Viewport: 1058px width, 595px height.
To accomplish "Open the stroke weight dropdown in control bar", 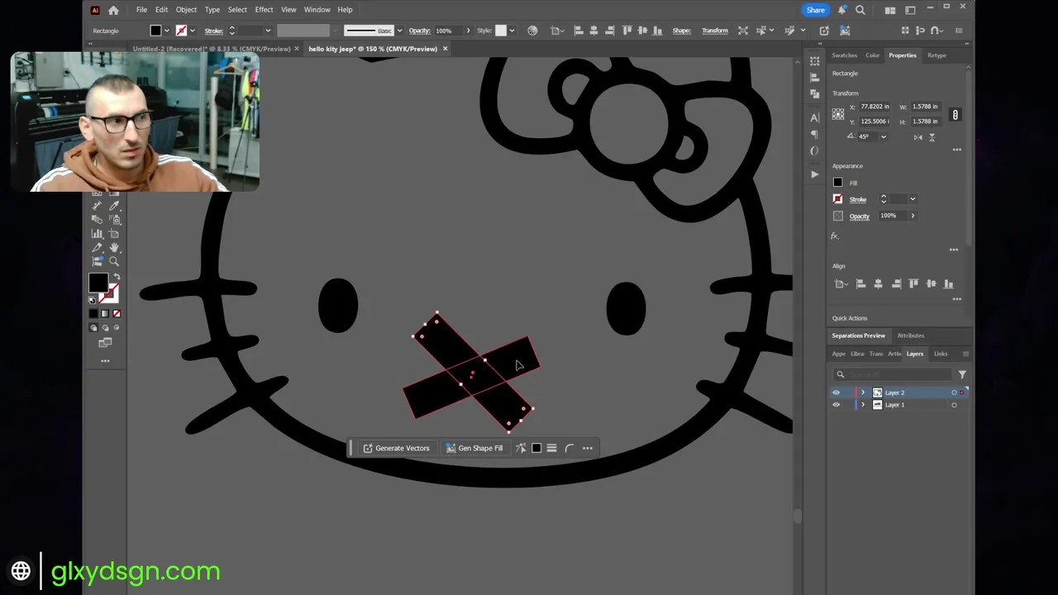I will (268, 31).
